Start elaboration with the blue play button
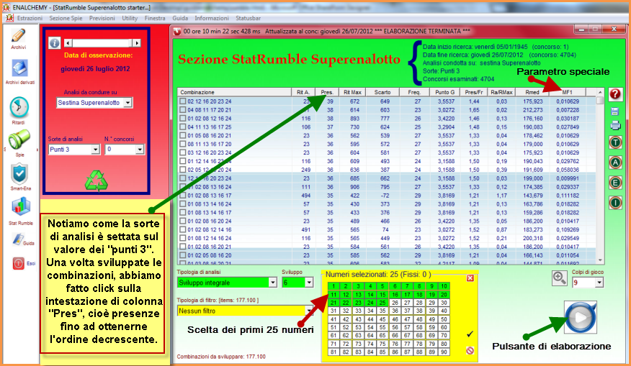The height and width of the screenshot is (366, 631). [x=581, y=317]
